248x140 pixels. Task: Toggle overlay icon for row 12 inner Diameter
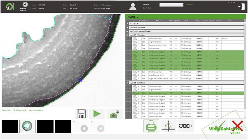(134, 75)
